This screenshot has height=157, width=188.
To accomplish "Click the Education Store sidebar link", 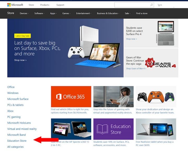I will [x=17, y=141].
